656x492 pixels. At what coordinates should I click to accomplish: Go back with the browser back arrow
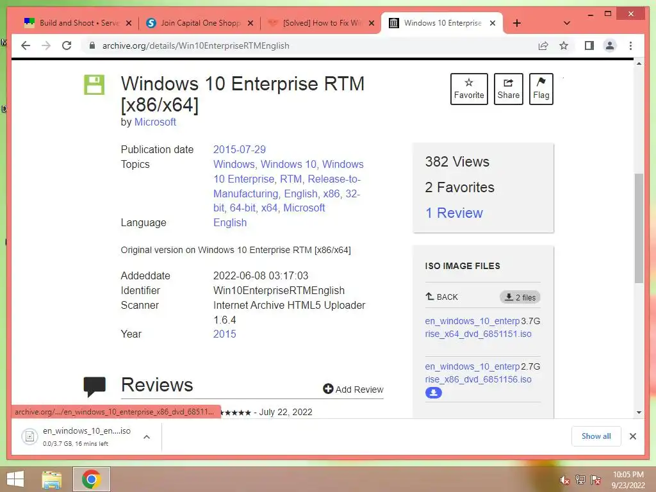tap(26, 45)
